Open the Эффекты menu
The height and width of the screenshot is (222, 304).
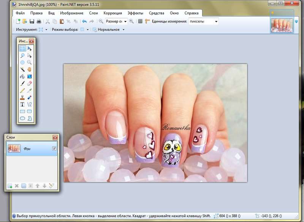click(135, 13)
